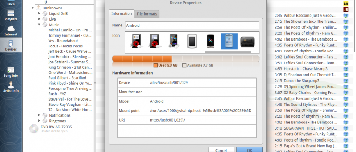
Task: Click the unknown artist person icon
Action: coord(39,8)
